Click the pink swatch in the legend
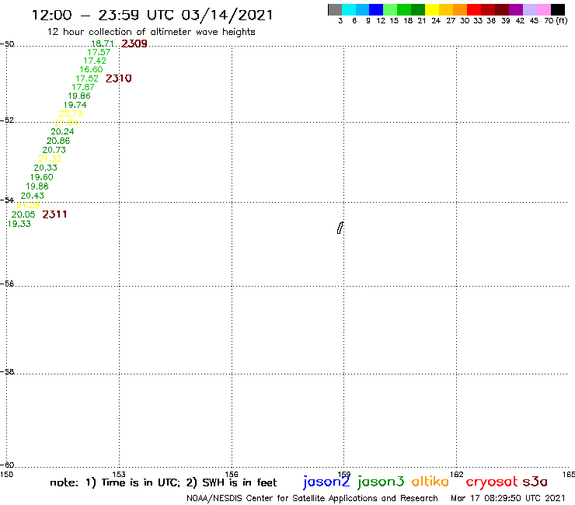This screenshot has width=575, height=505. coord(544,9)
